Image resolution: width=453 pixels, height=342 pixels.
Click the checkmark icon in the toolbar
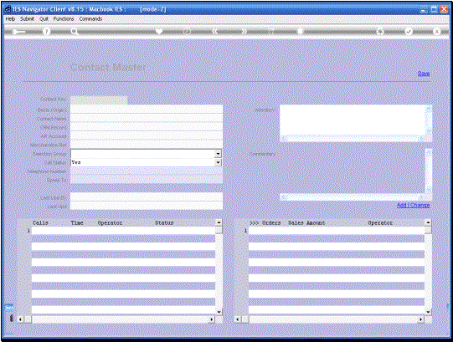coord(409,31)
